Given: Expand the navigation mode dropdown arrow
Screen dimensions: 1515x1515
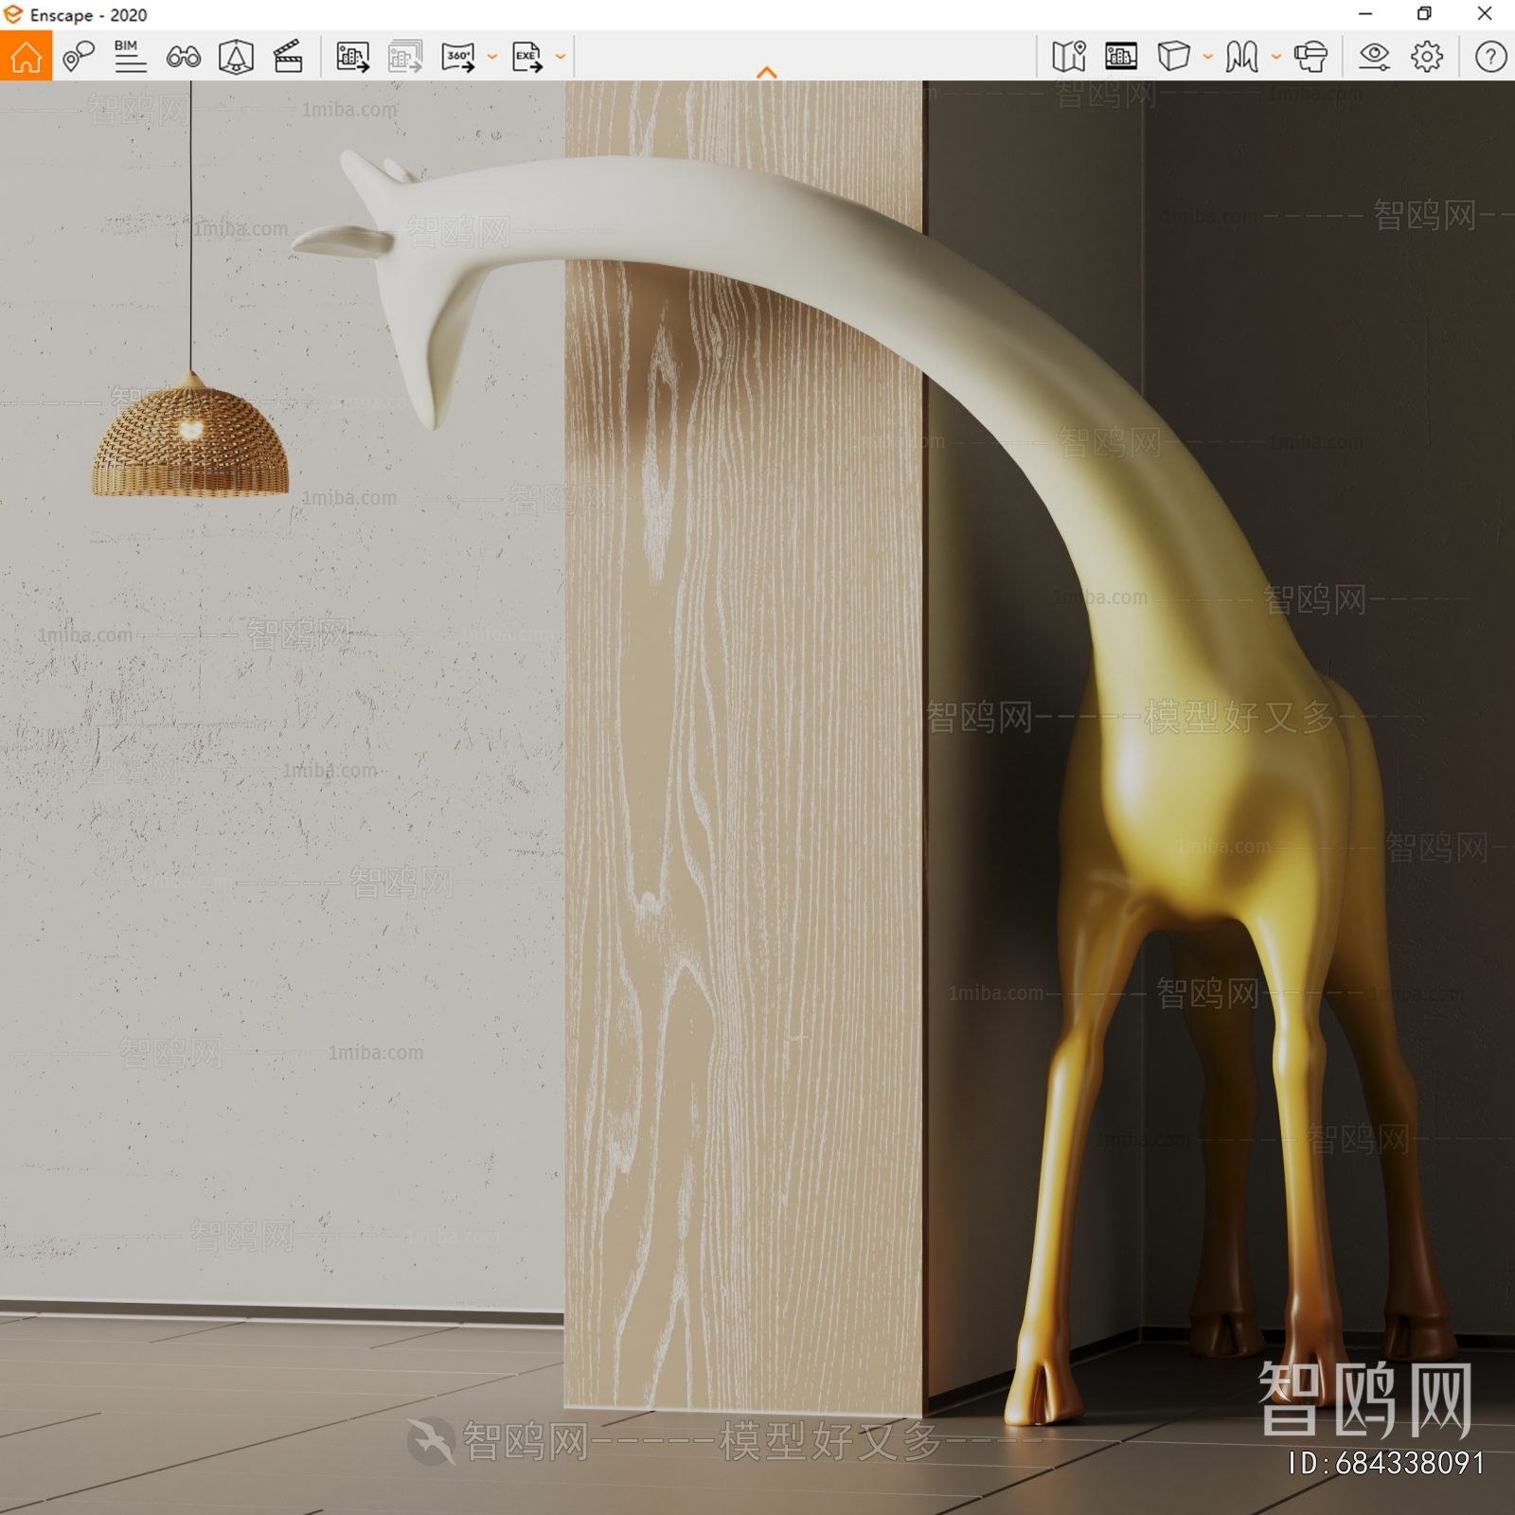Looking at the screenshot, I should click(x=1276, y=57).
